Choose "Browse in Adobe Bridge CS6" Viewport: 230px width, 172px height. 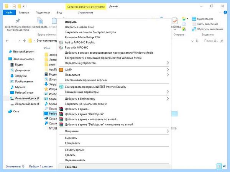[114, 37]
